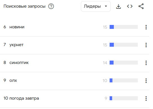The height and width of the screenshot is (109, 153).
Task: Open more options for укрнет row
Action: pos(146,45)
